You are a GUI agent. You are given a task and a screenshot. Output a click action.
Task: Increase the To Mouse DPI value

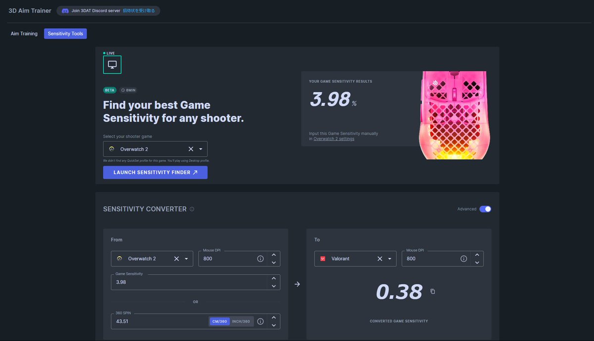(477, 255)
